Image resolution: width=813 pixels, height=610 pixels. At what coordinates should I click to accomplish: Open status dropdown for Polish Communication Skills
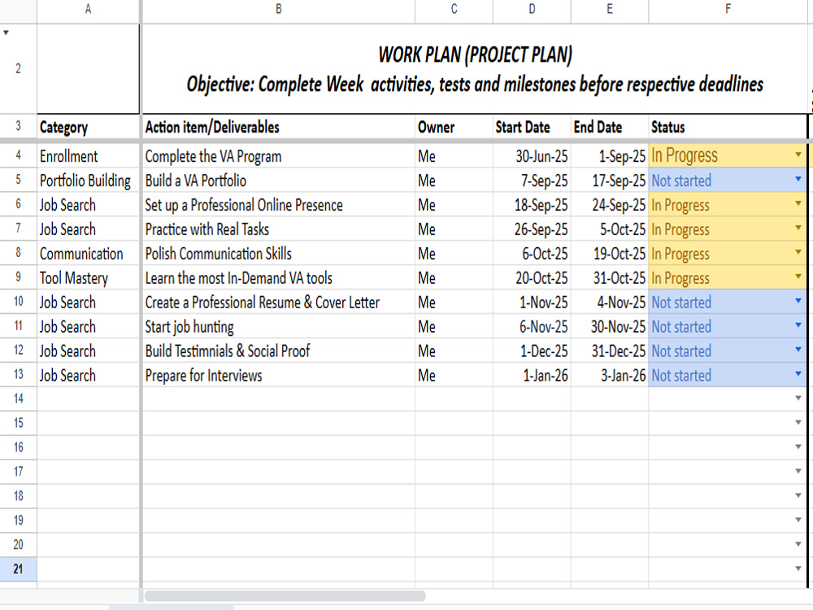(x=798, y=253)
